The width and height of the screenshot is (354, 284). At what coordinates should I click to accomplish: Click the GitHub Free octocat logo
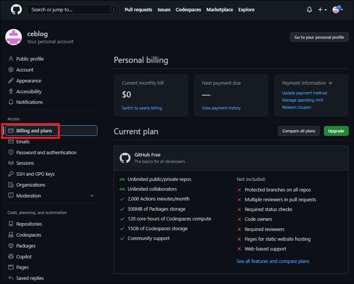125,158
